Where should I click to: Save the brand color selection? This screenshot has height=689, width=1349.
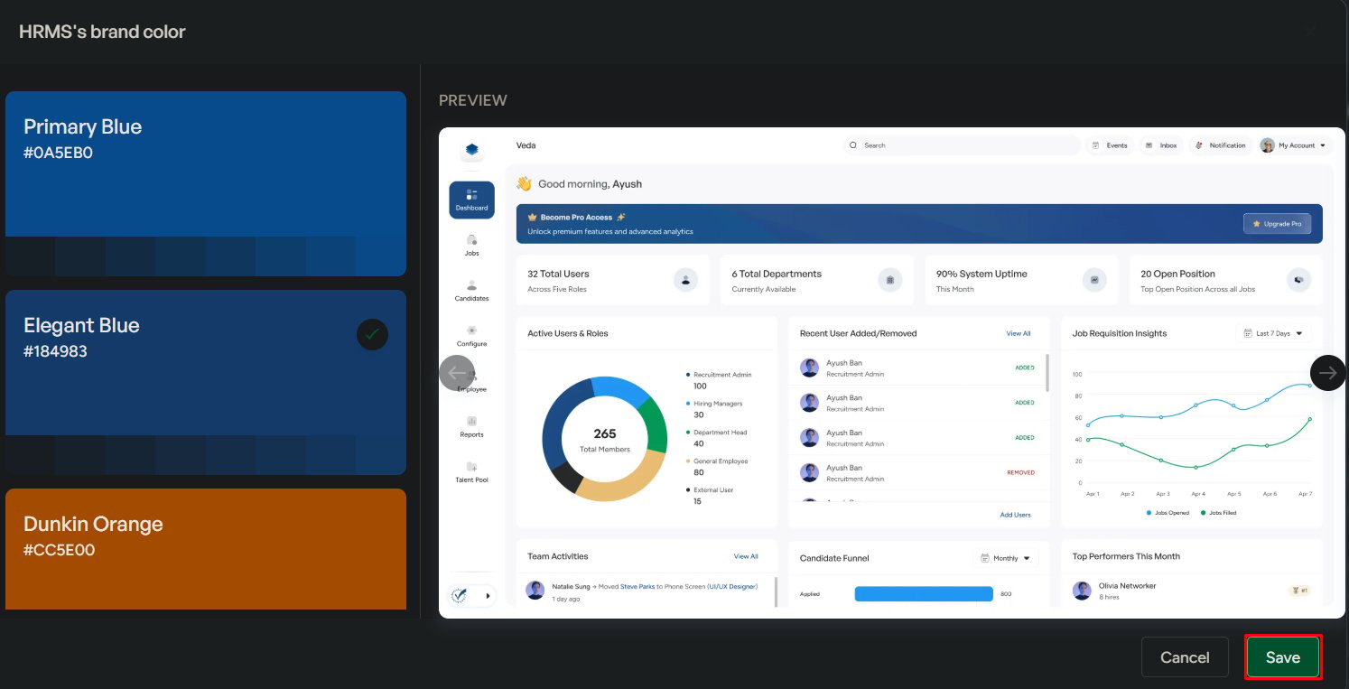pyautogui.click(x=1283, y=657)
